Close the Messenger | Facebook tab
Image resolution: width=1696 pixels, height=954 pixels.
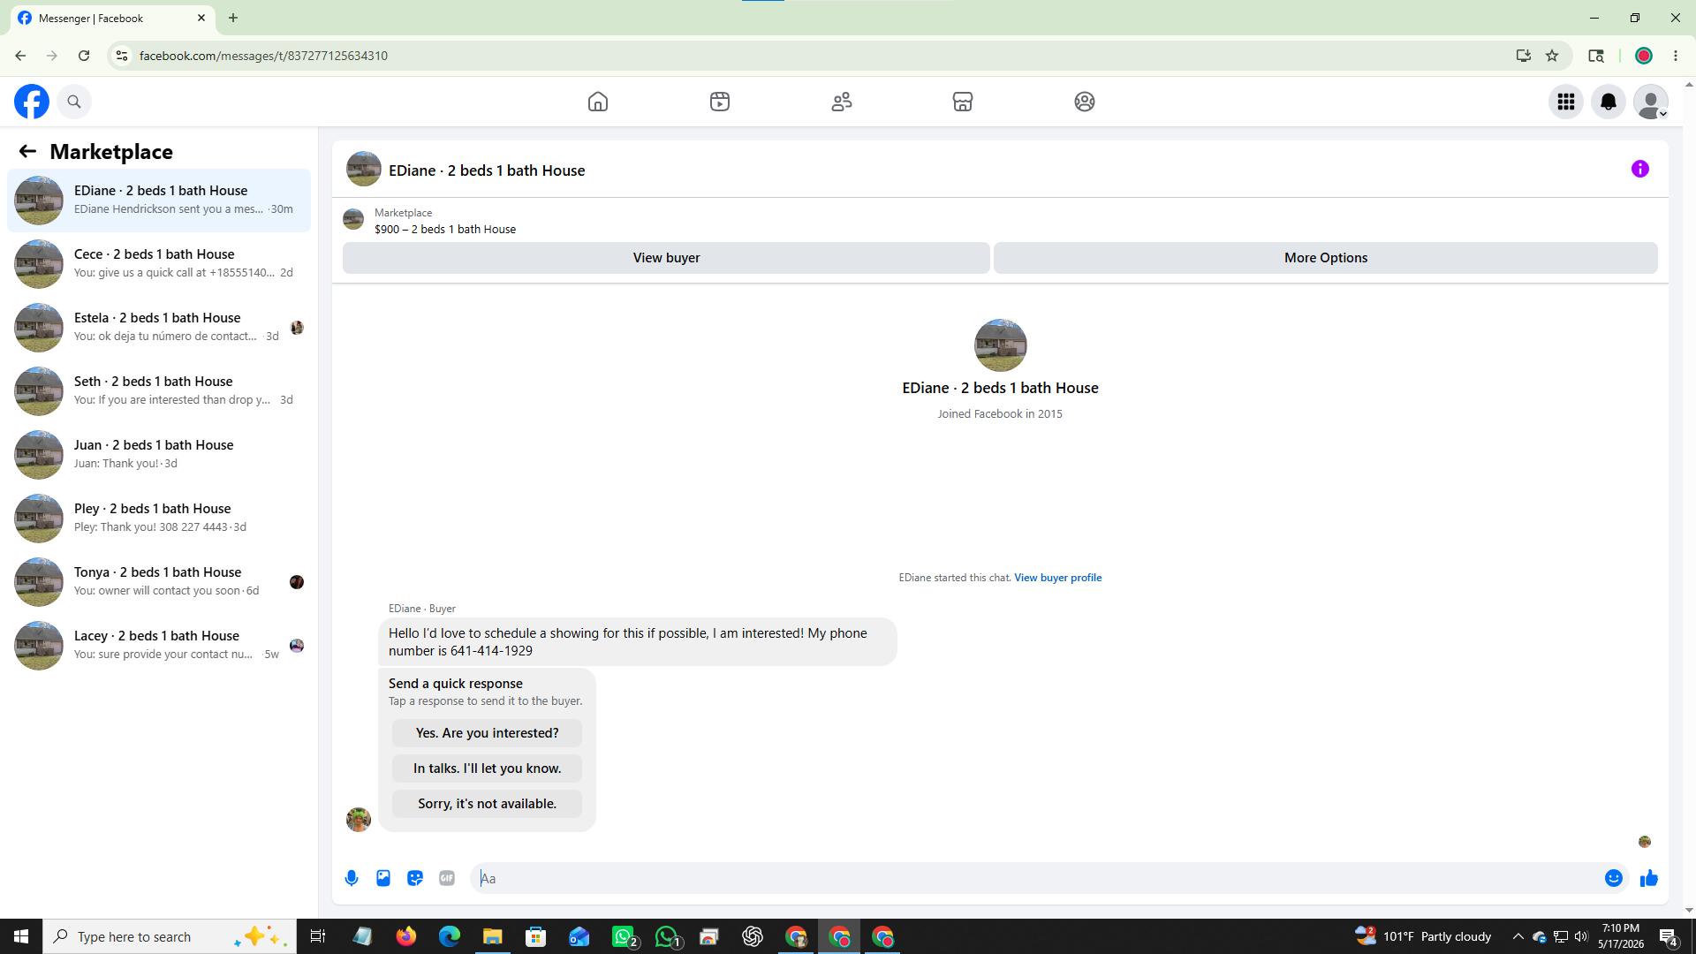[201, 18]
